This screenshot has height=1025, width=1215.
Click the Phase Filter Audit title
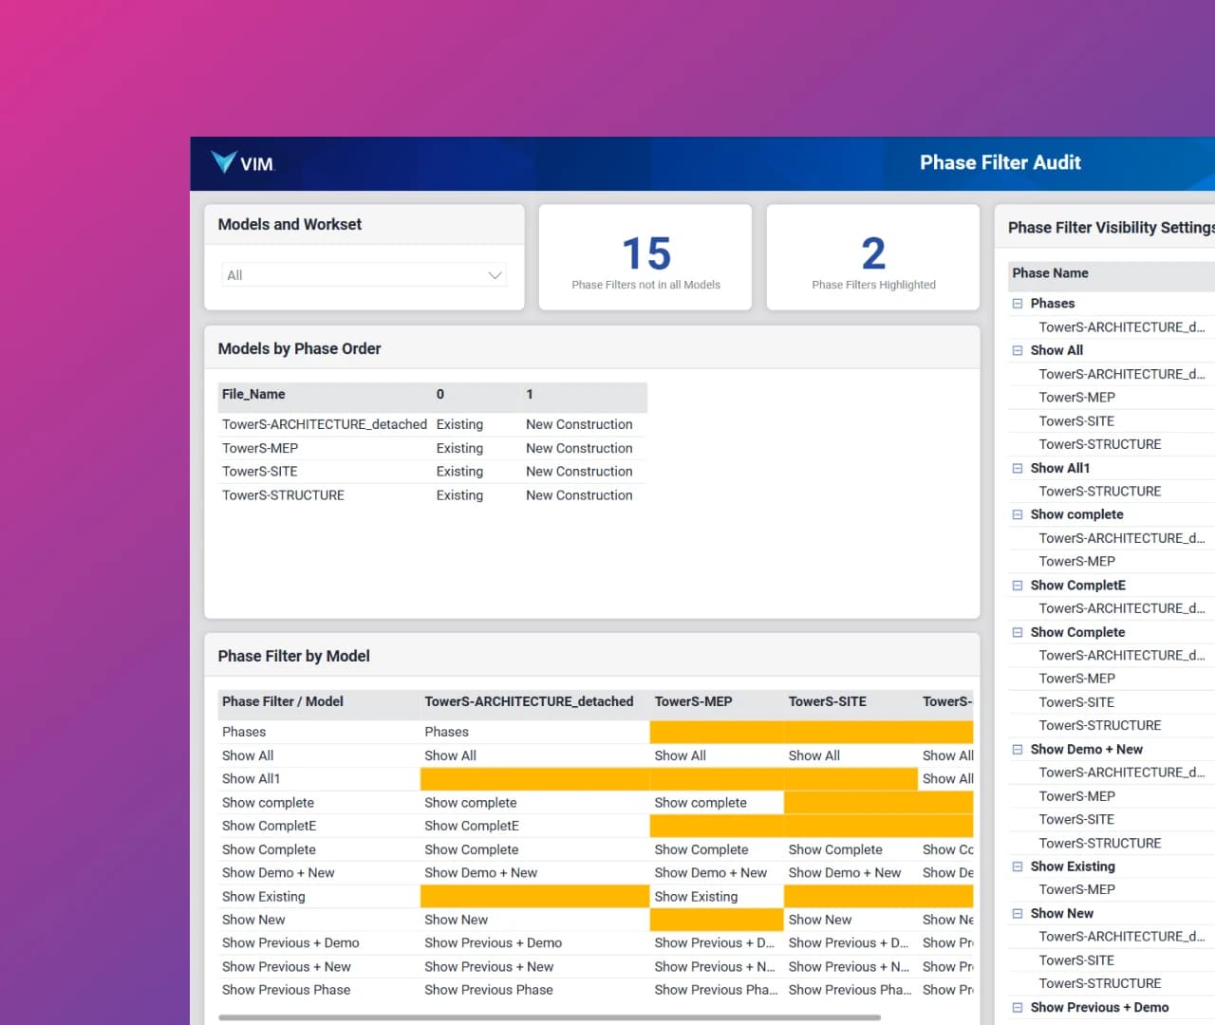click(x=1000, y=162)
